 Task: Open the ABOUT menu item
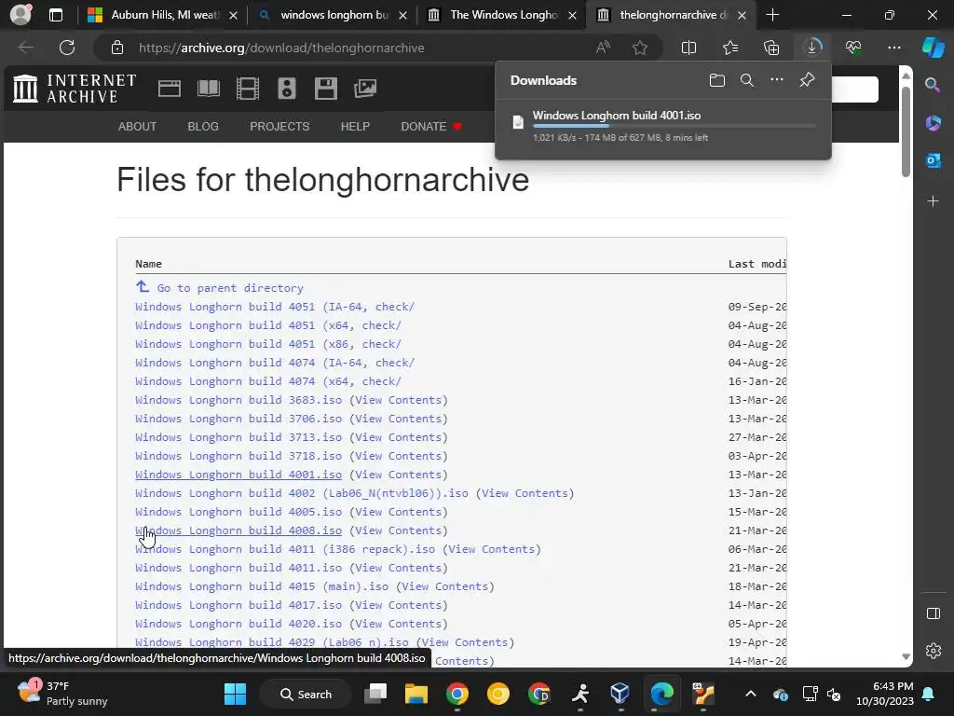[x=138, y=127]
